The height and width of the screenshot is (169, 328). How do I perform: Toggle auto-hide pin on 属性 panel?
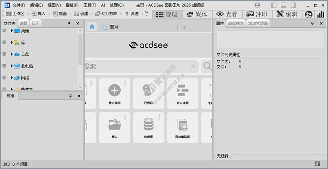click(313, 24)
